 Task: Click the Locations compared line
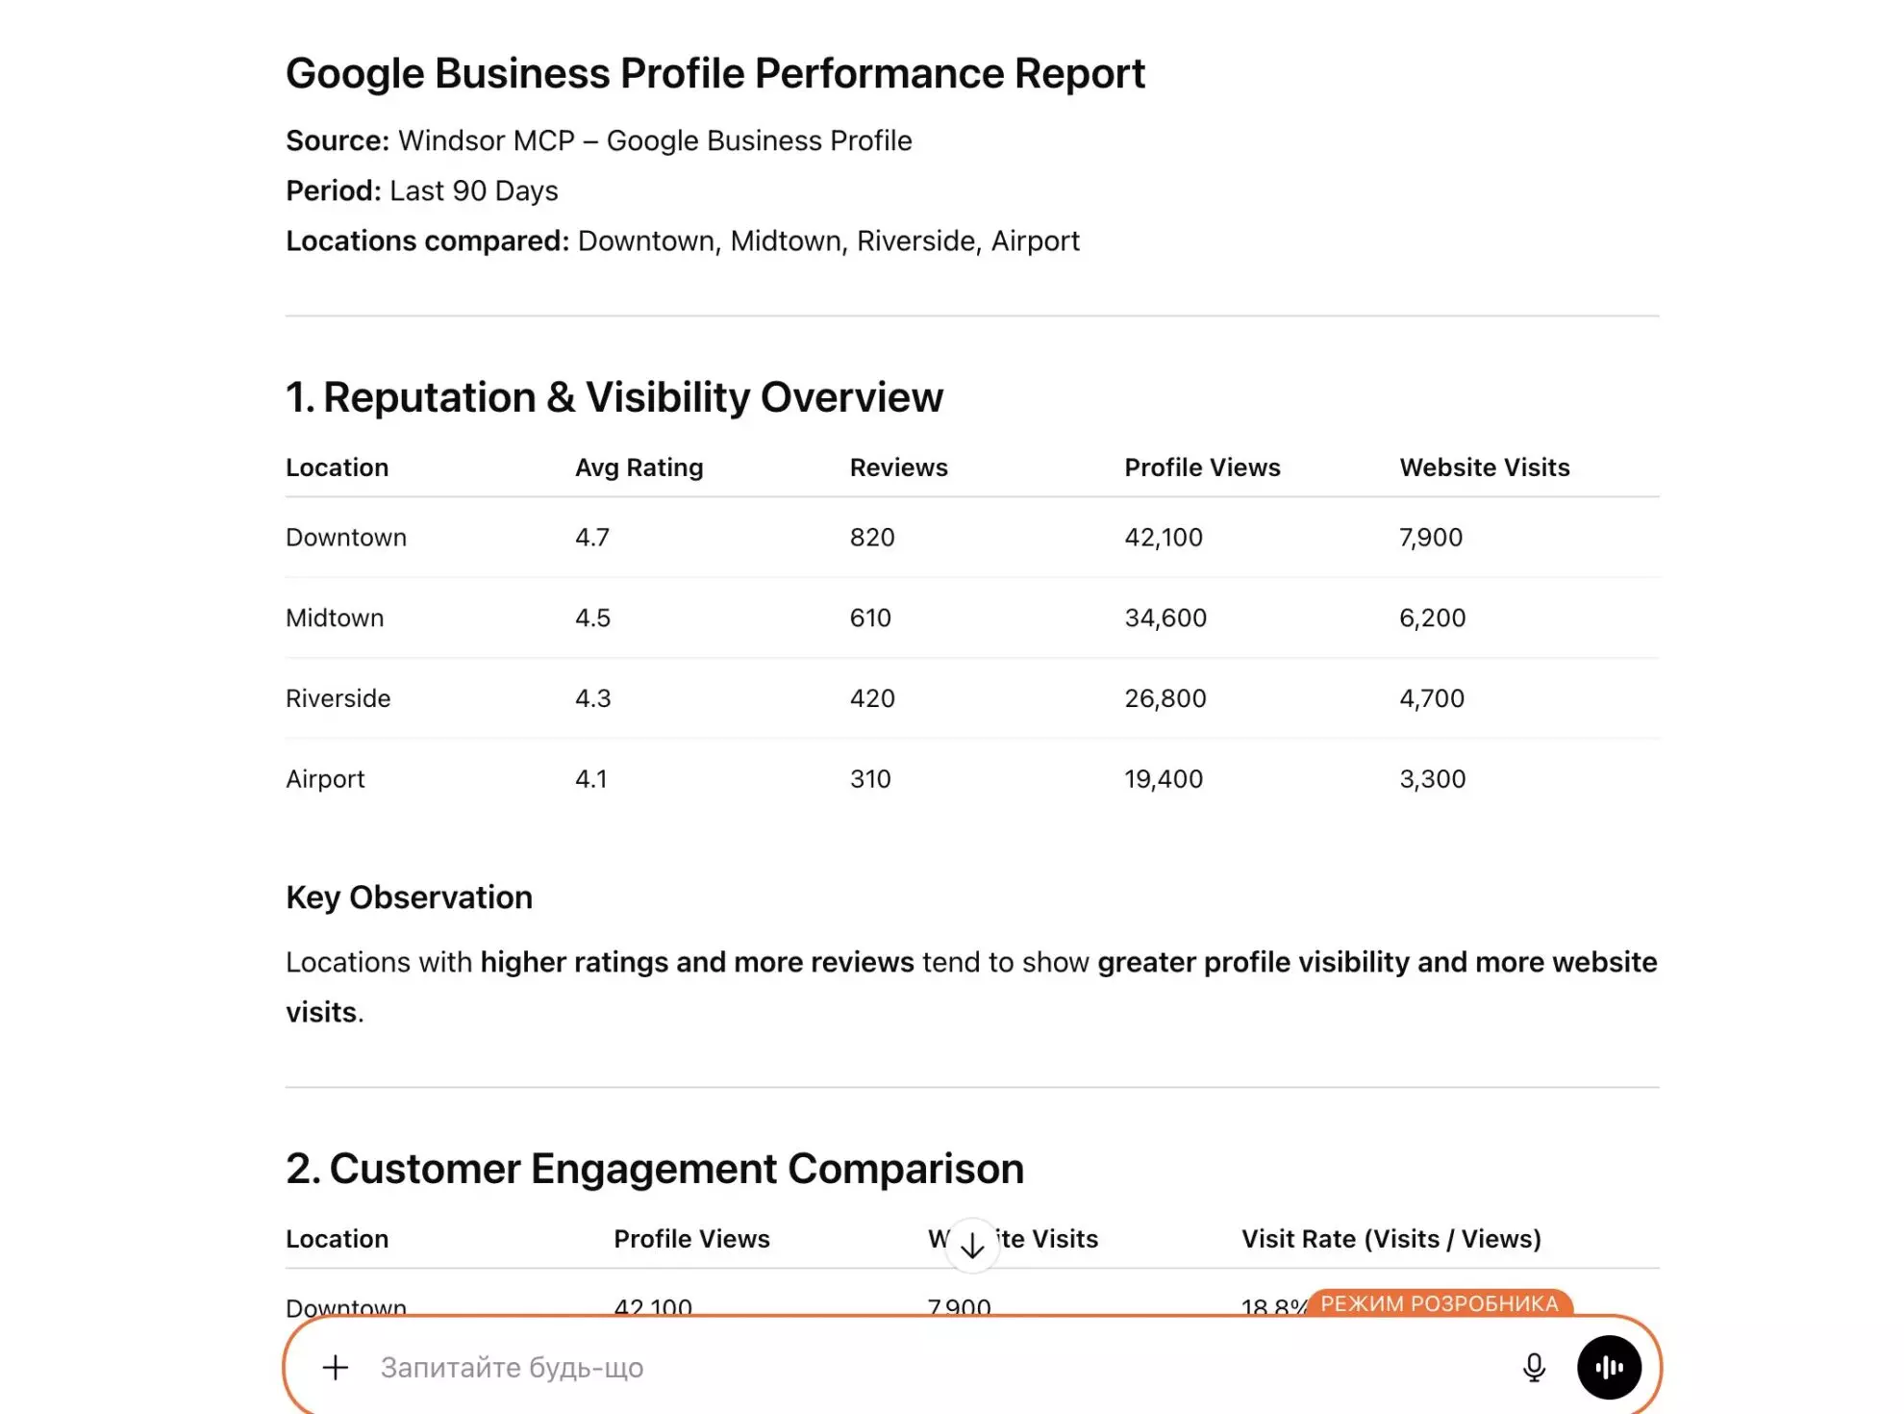(683, 240)
